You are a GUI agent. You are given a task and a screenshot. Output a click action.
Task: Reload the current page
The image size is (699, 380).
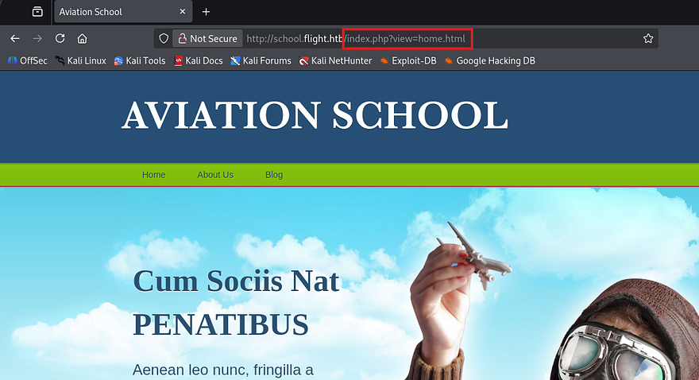point(60,38)
